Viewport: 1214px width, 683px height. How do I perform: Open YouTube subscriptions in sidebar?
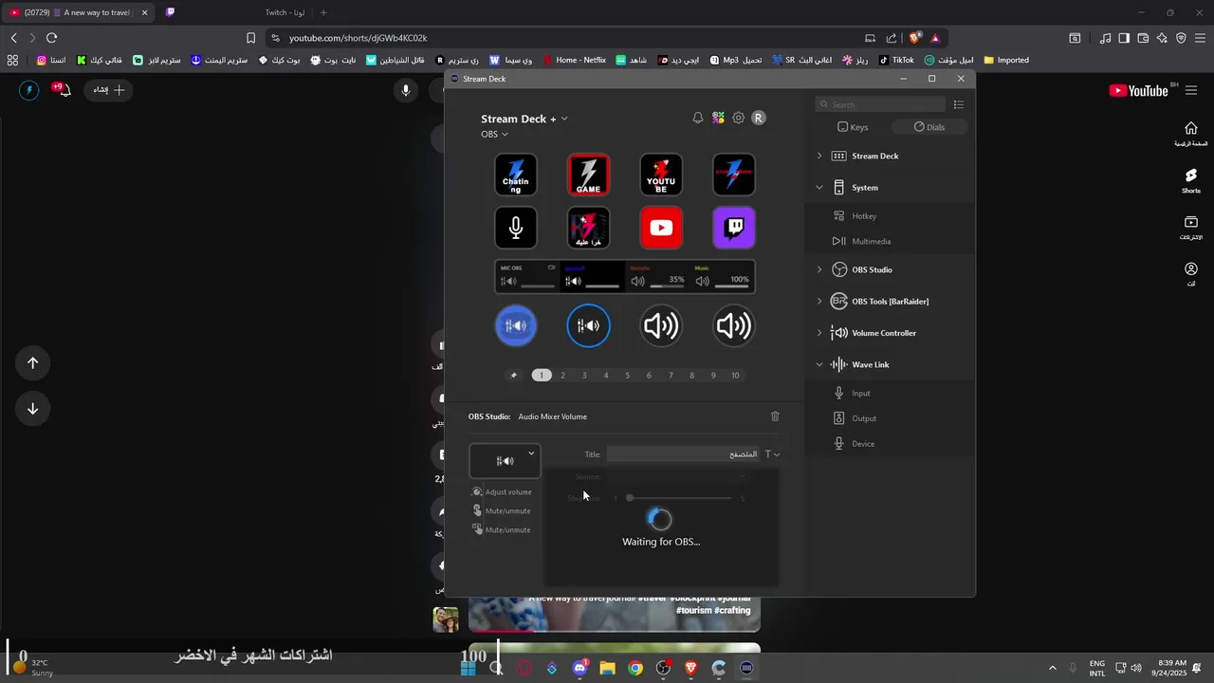point(1191,227)
